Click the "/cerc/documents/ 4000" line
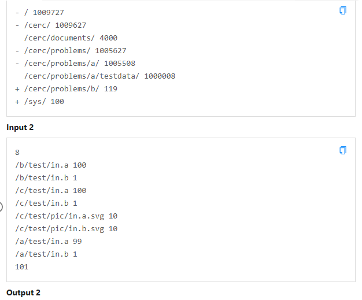The width and height of the screenshot is (362, 300). (71, 38)
